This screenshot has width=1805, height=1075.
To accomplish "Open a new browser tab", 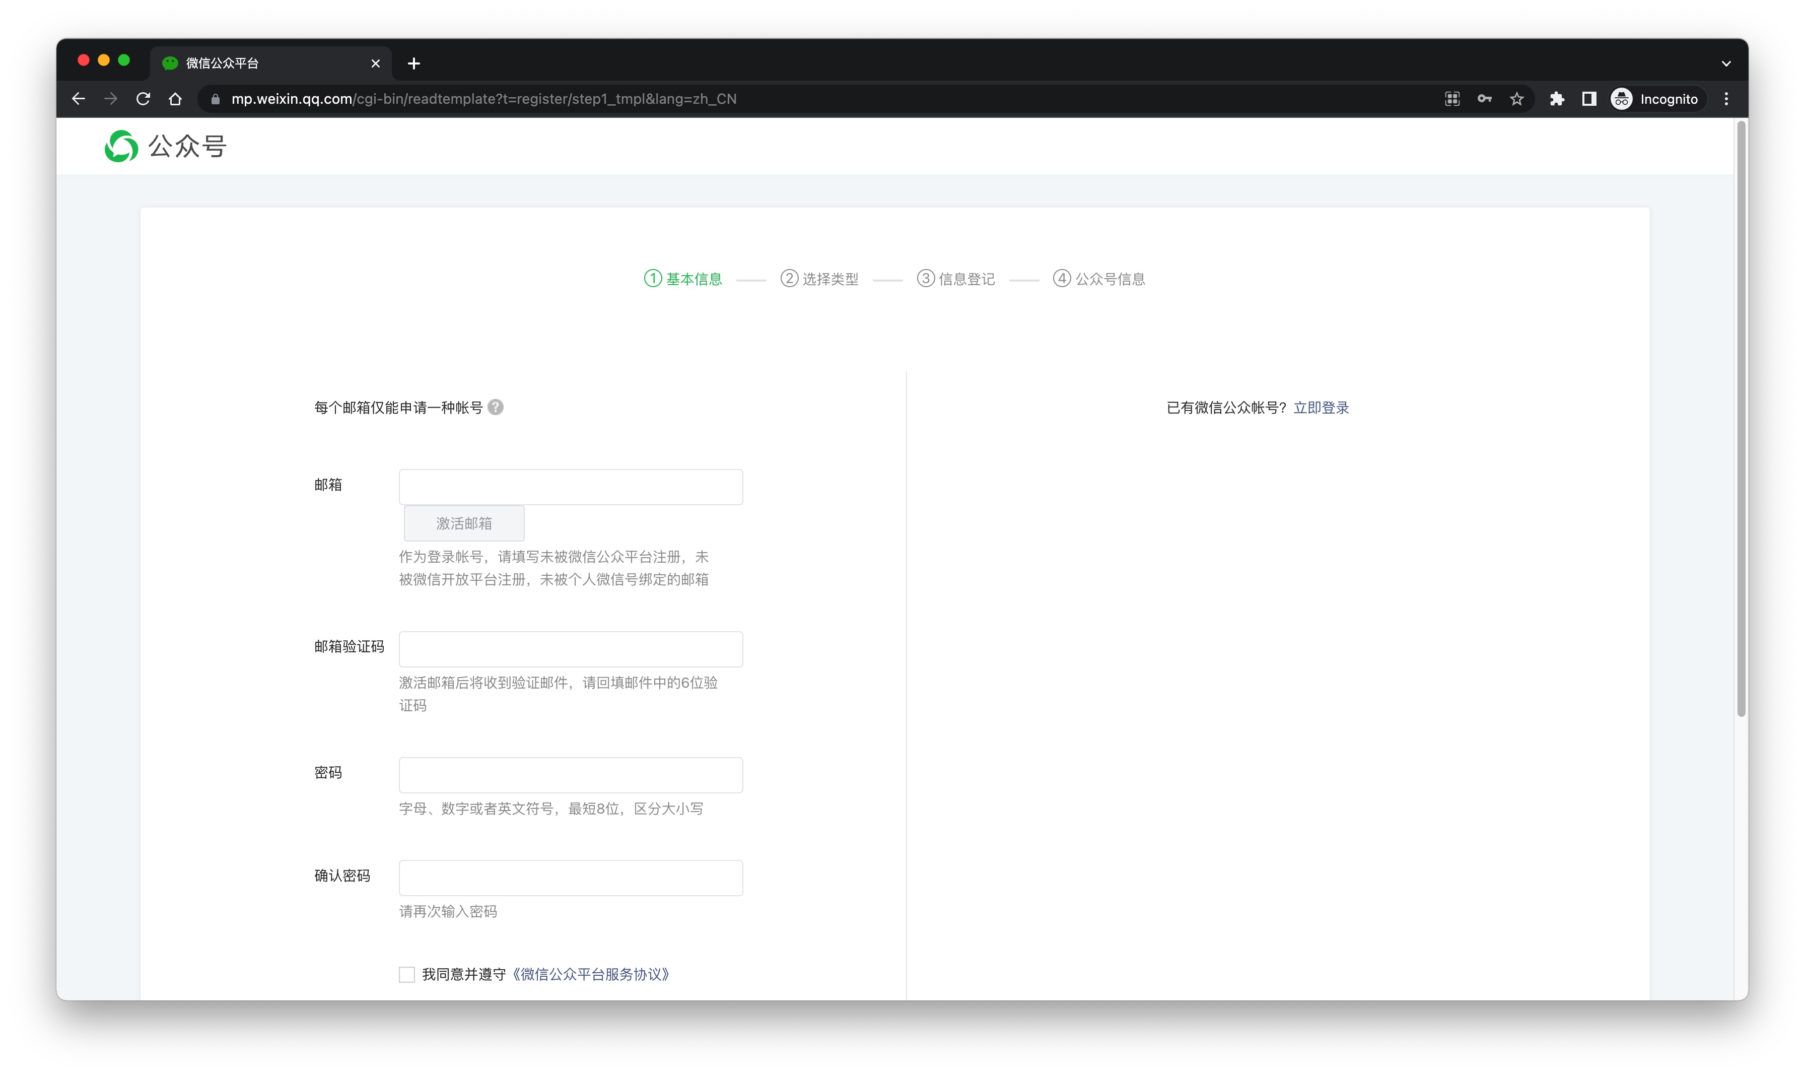I will point(414,64).
